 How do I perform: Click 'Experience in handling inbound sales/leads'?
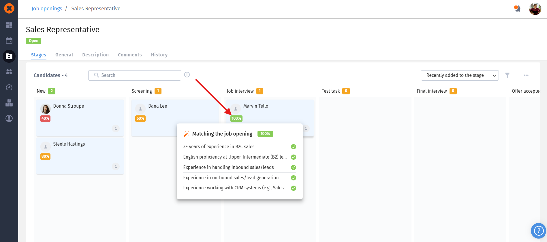click(x=229, y=167)
